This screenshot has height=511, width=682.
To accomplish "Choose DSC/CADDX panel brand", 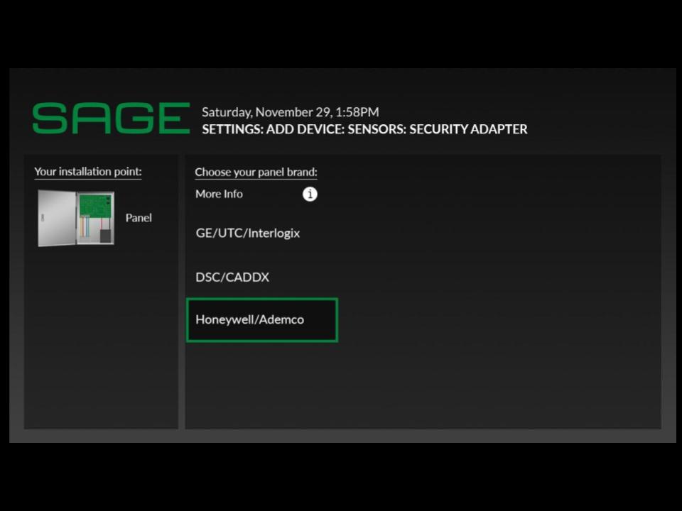I will tap(232, 278).
